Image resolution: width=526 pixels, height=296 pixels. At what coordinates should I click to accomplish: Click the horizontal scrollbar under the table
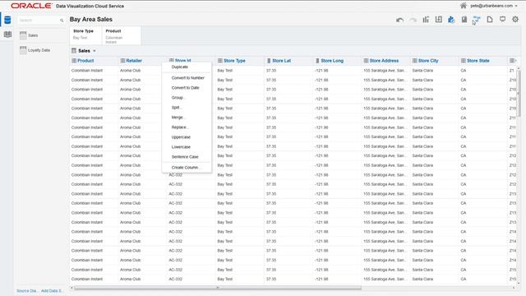[218, 288]
